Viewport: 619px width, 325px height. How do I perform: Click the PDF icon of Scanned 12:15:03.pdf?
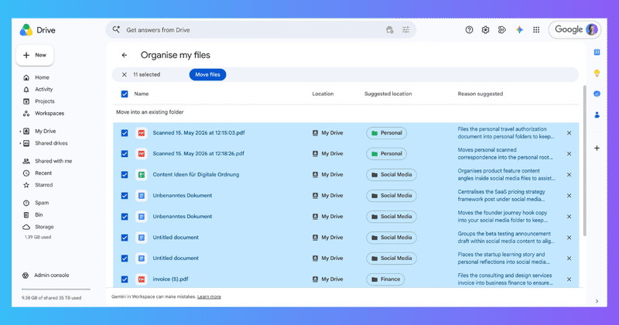coord(142,133)
